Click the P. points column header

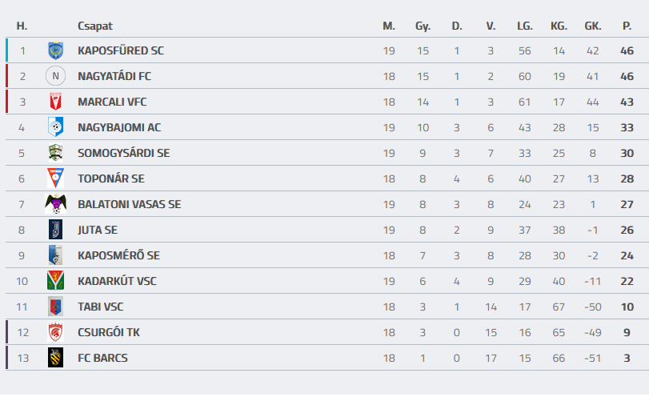[627, 26]
